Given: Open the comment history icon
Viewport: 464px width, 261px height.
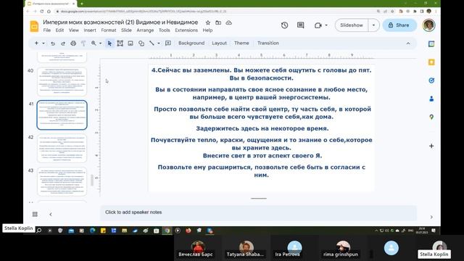Looking at the screenshot, I should (x=300, y=25).
